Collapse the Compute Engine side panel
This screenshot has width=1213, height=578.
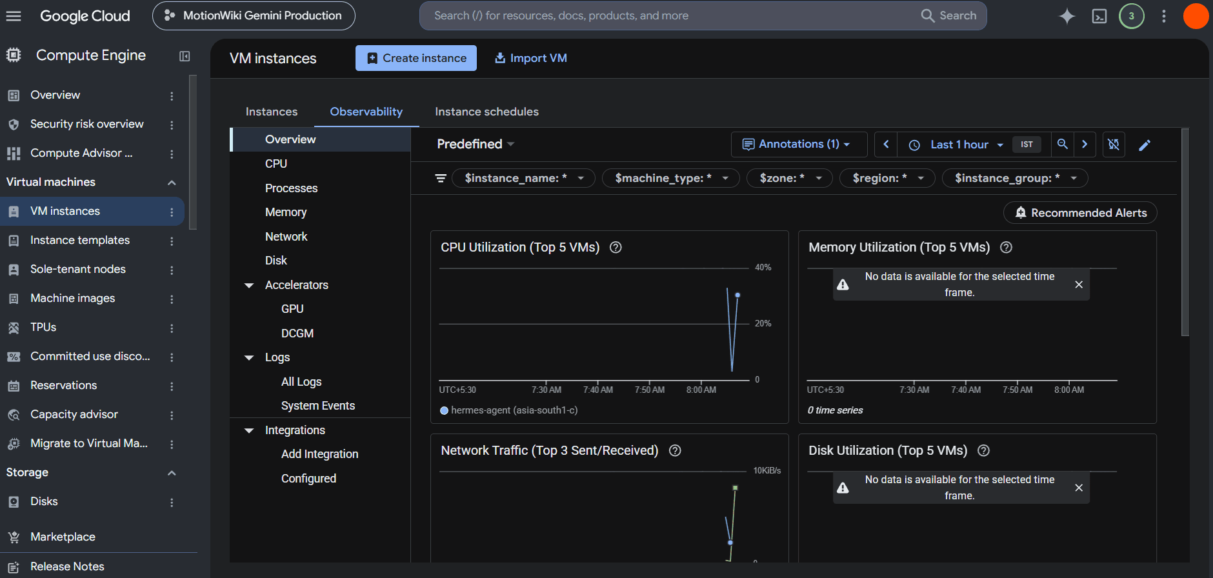pos(185,56)
